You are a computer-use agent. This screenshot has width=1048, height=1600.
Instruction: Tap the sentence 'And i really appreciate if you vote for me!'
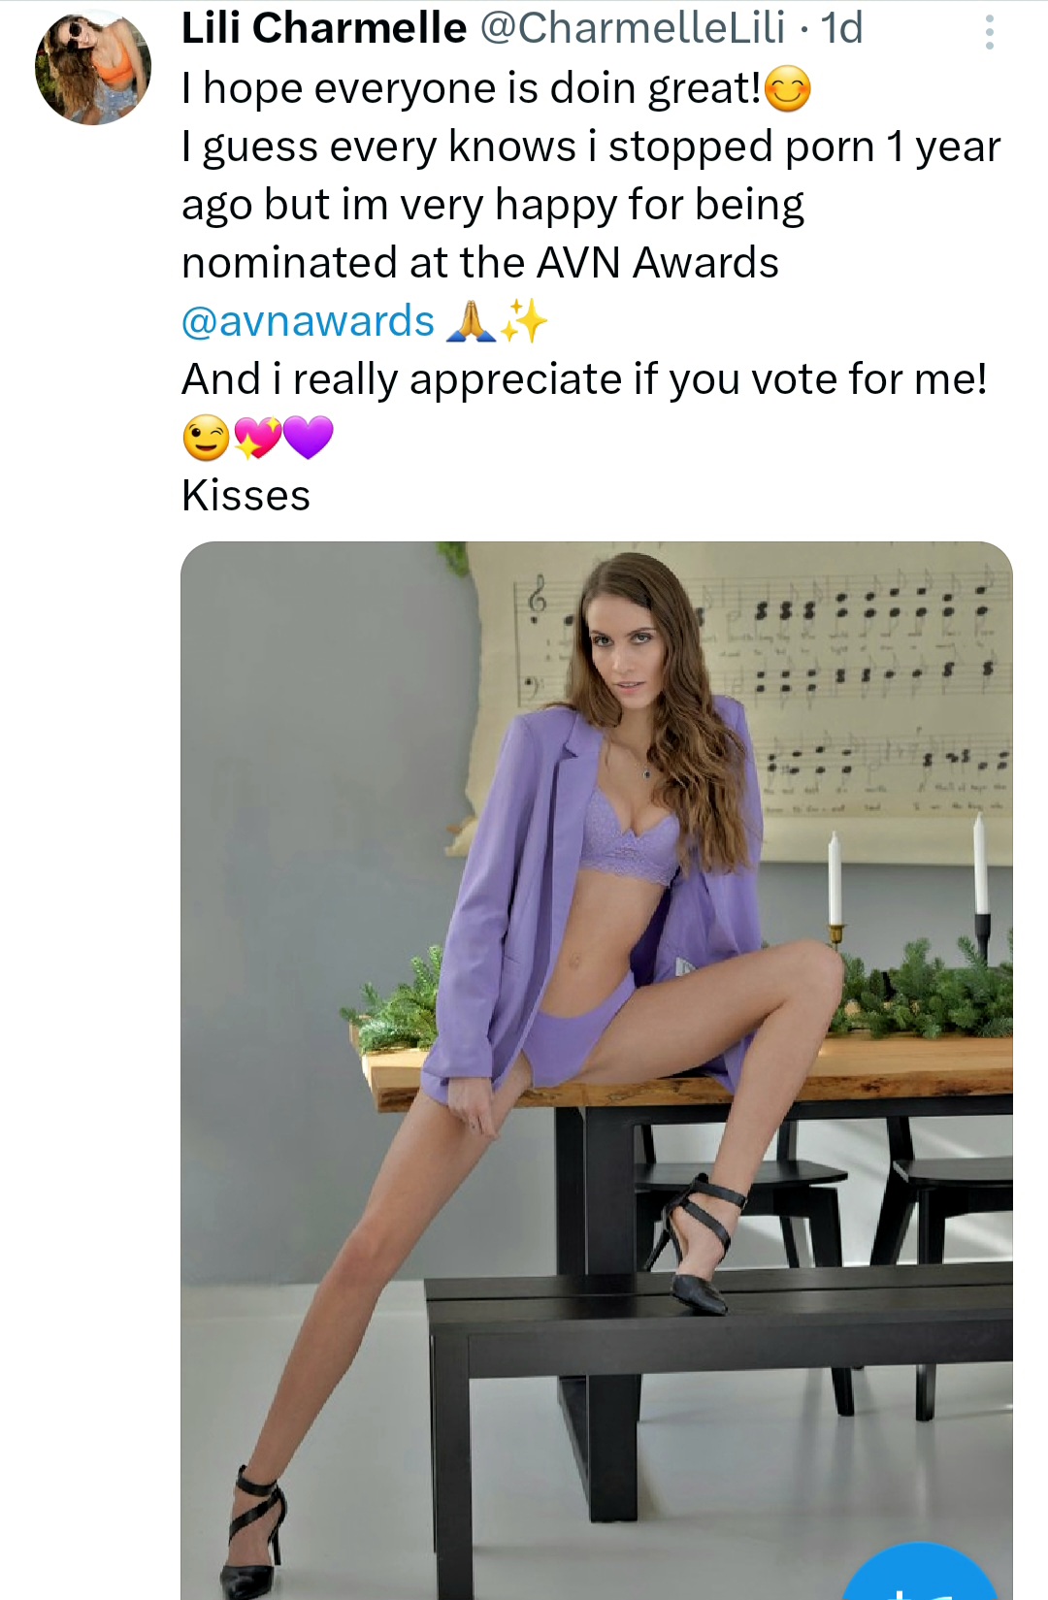click(x=584, y=379)
